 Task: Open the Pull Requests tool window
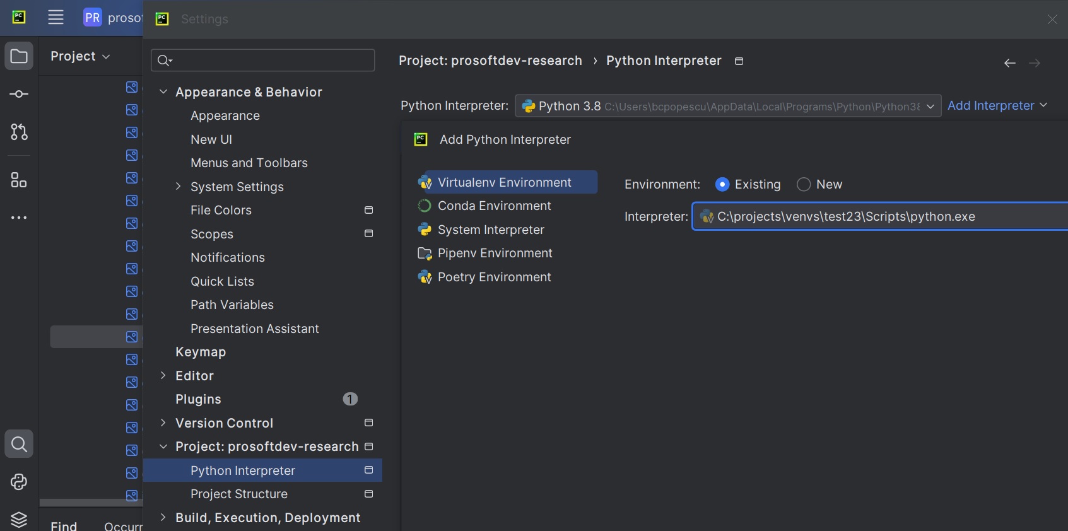pos(19,132)
